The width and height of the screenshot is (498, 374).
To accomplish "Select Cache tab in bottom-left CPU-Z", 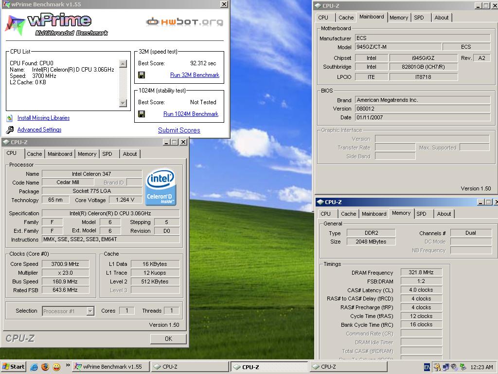I will [x=35, y=154].
